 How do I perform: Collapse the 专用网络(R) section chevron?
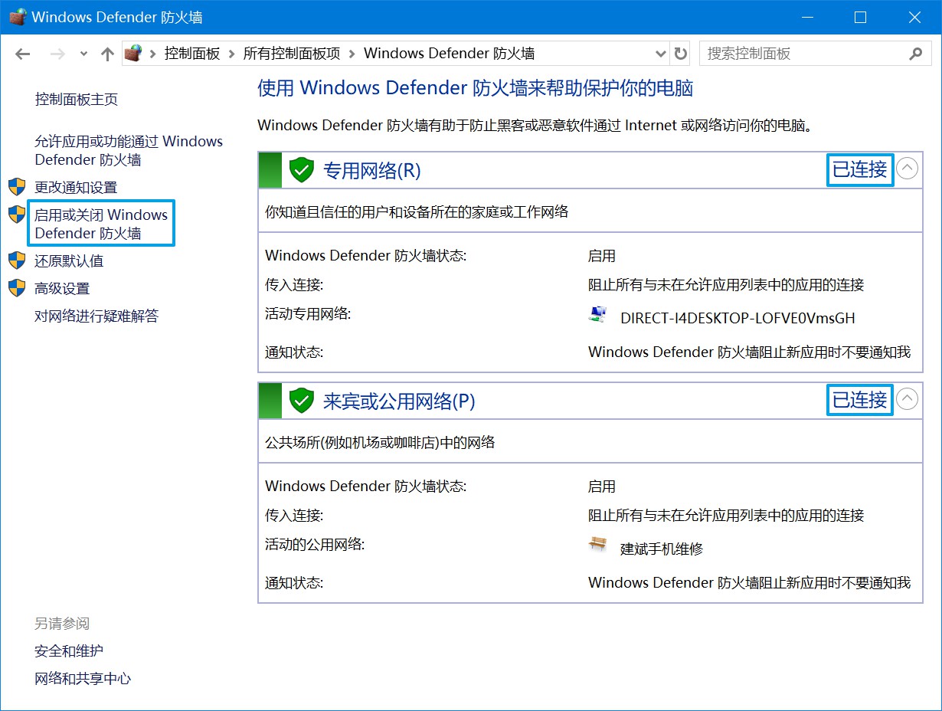tap(907, 169)
